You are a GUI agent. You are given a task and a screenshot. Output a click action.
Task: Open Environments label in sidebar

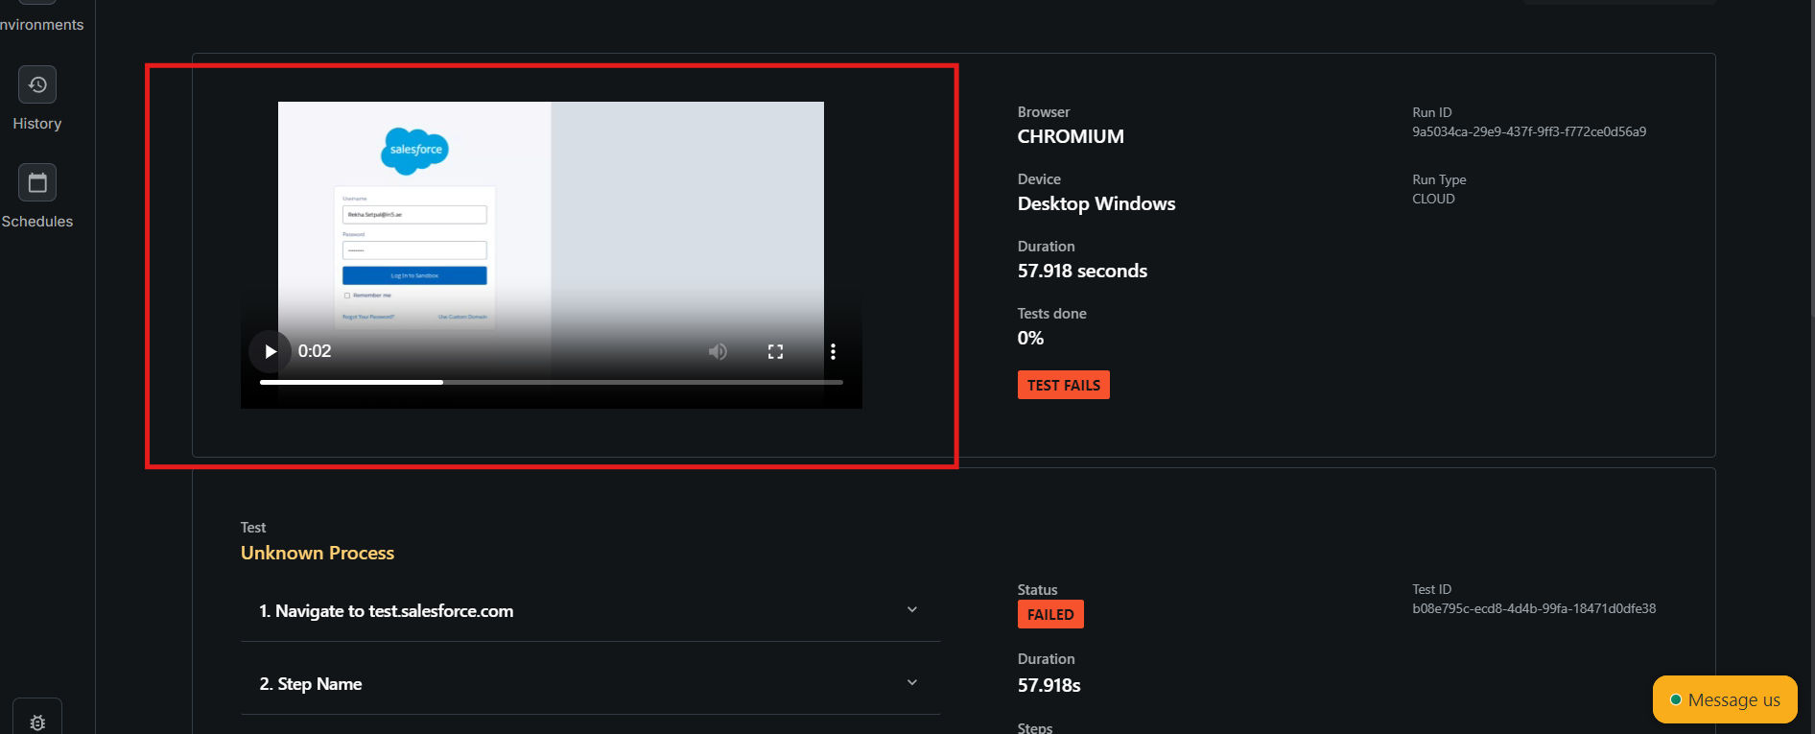[41, 25]
